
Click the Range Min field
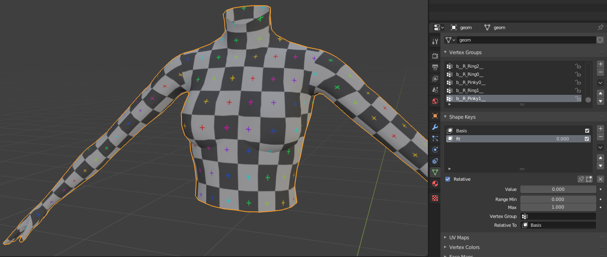[558, 199]
